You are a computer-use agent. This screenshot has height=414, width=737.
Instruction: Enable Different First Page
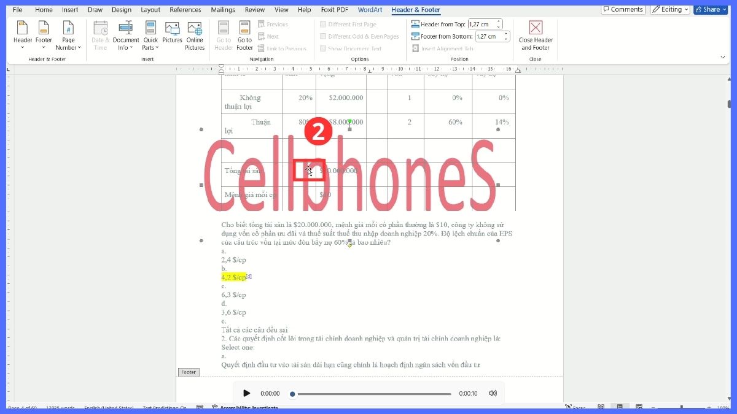(x=323, y=24)
